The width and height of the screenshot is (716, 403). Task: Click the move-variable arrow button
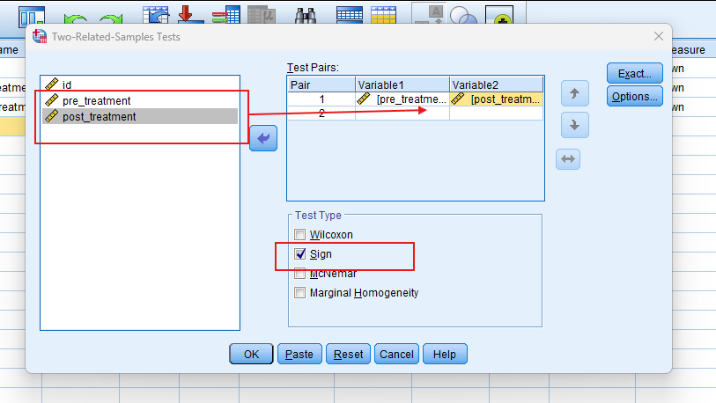point(263,138)
